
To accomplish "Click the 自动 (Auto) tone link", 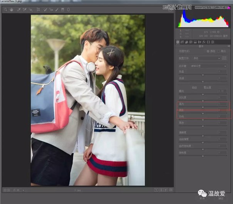I will [x=194, y=87].
